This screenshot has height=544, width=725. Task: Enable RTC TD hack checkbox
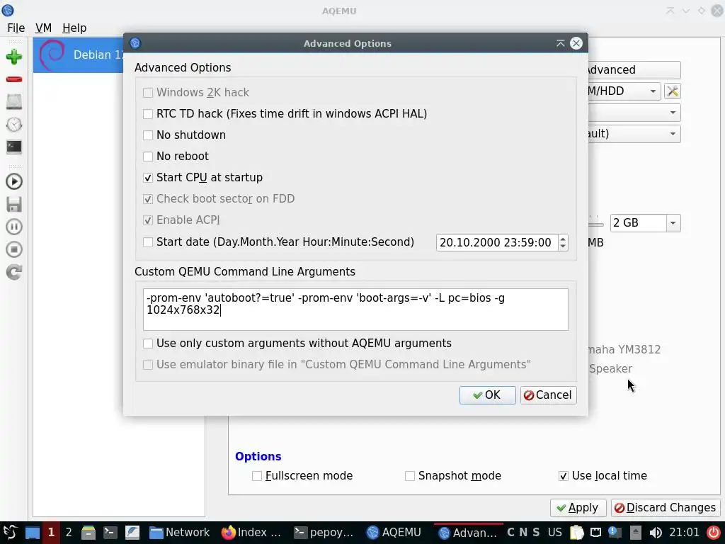click(x=148, y=114)
